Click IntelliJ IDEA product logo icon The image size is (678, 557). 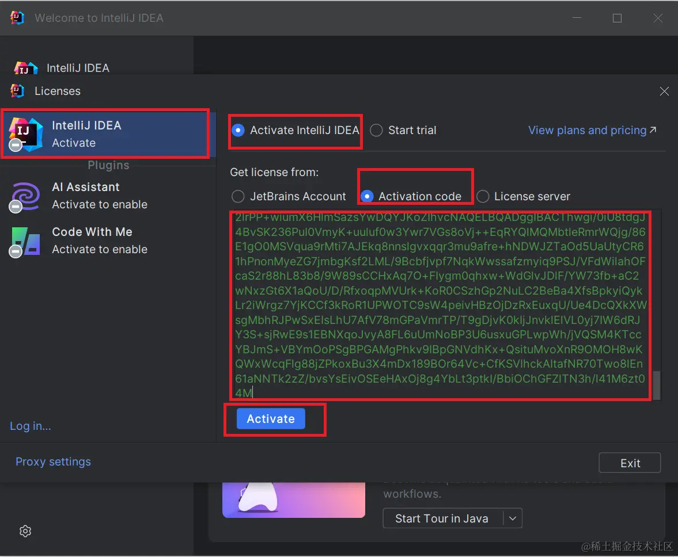tap(25, 134)
